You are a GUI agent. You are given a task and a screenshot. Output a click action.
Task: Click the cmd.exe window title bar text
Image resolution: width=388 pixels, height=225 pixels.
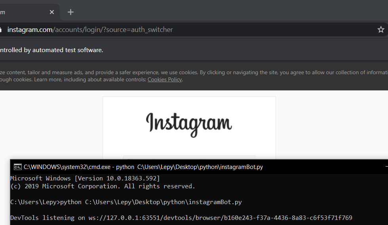pyautogui.click(x=143, y=167)
